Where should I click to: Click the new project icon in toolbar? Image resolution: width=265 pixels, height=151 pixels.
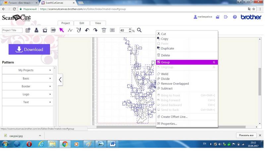pyautogui.click(x=28, y=30)
